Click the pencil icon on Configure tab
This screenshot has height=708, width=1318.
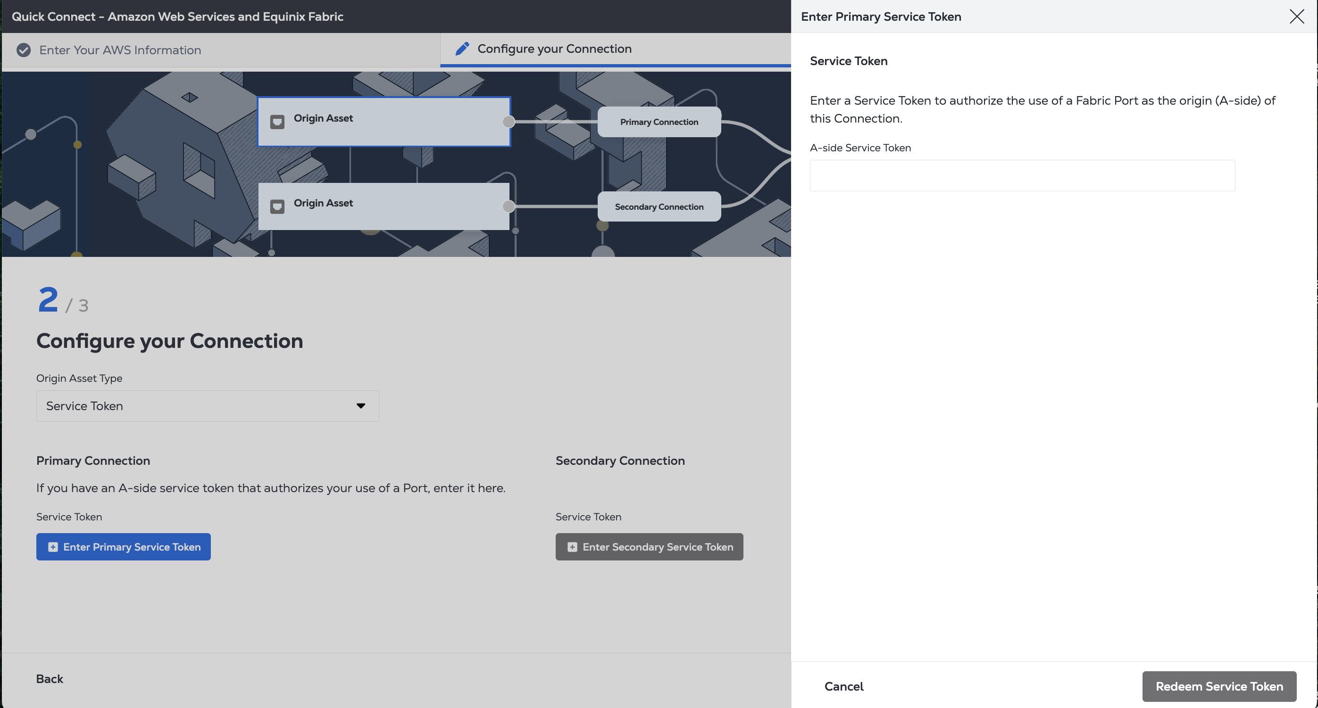[x=462, y=49]
